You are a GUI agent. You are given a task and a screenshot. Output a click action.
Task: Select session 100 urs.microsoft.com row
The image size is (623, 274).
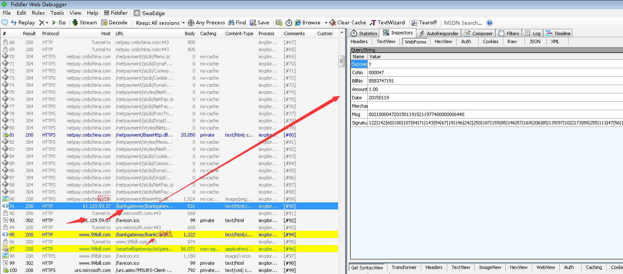(169, 270)
